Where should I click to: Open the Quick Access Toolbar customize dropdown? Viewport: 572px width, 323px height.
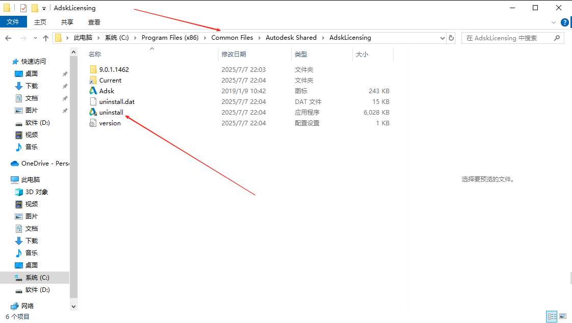(x=44, y=8)
